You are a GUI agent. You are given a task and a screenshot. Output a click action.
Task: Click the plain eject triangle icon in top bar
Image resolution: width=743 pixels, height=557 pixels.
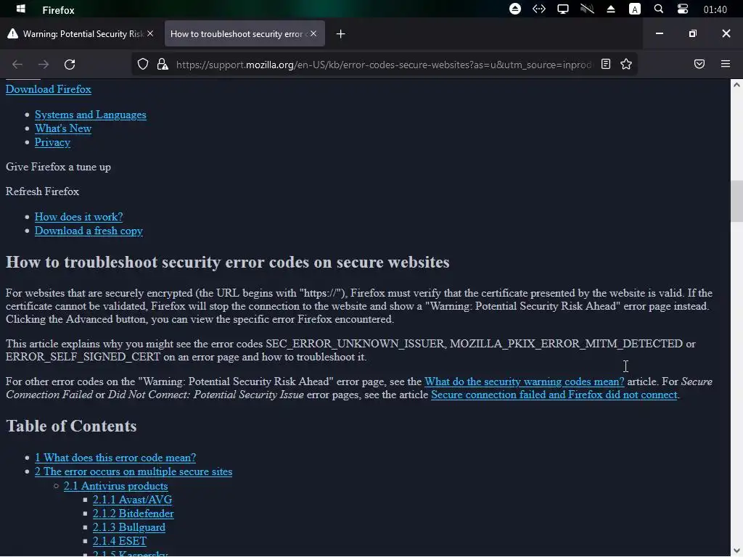[x=611, y=9]
